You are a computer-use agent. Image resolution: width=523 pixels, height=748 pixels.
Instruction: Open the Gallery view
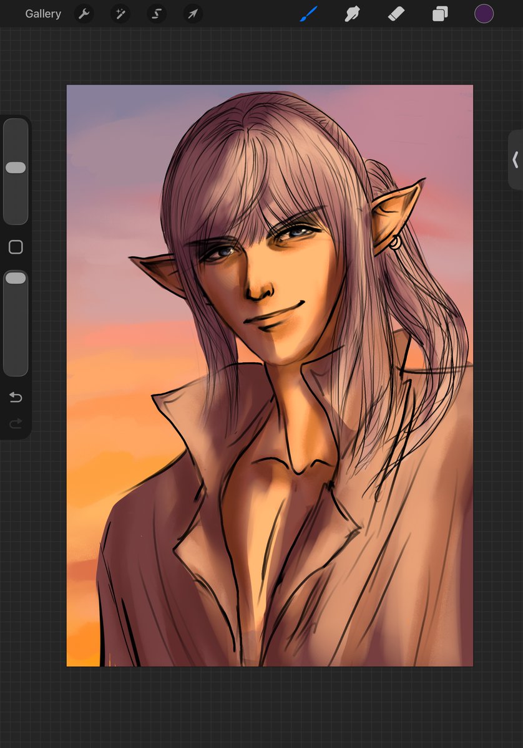pyautogui.click(x=43, y=14)
